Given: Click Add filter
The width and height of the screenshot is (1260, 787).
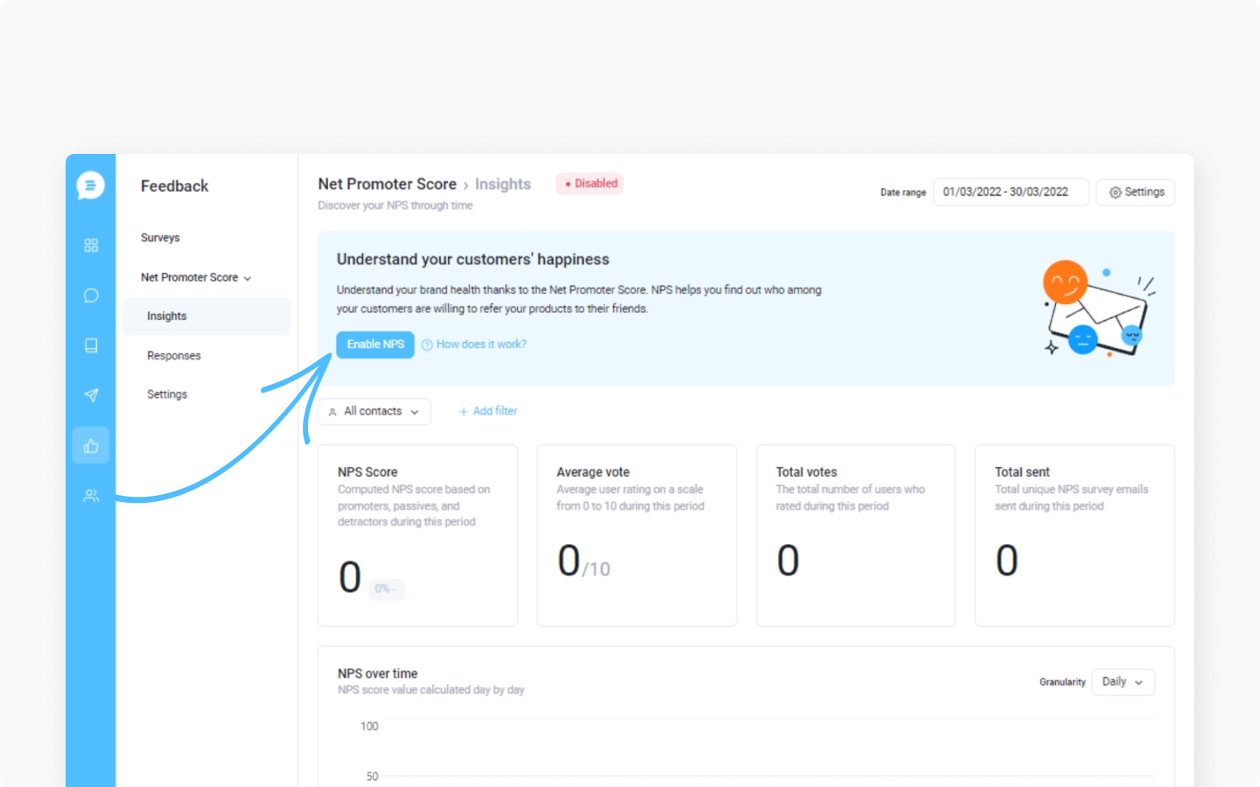Looking at the screenshot, I should pos(488,411).
